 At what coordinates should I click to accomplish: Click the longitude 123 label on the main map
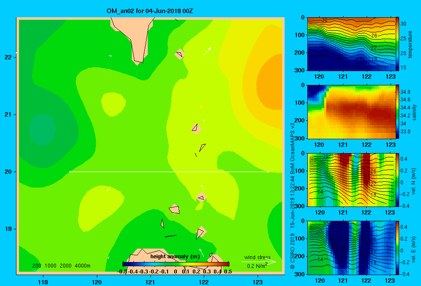258,282
